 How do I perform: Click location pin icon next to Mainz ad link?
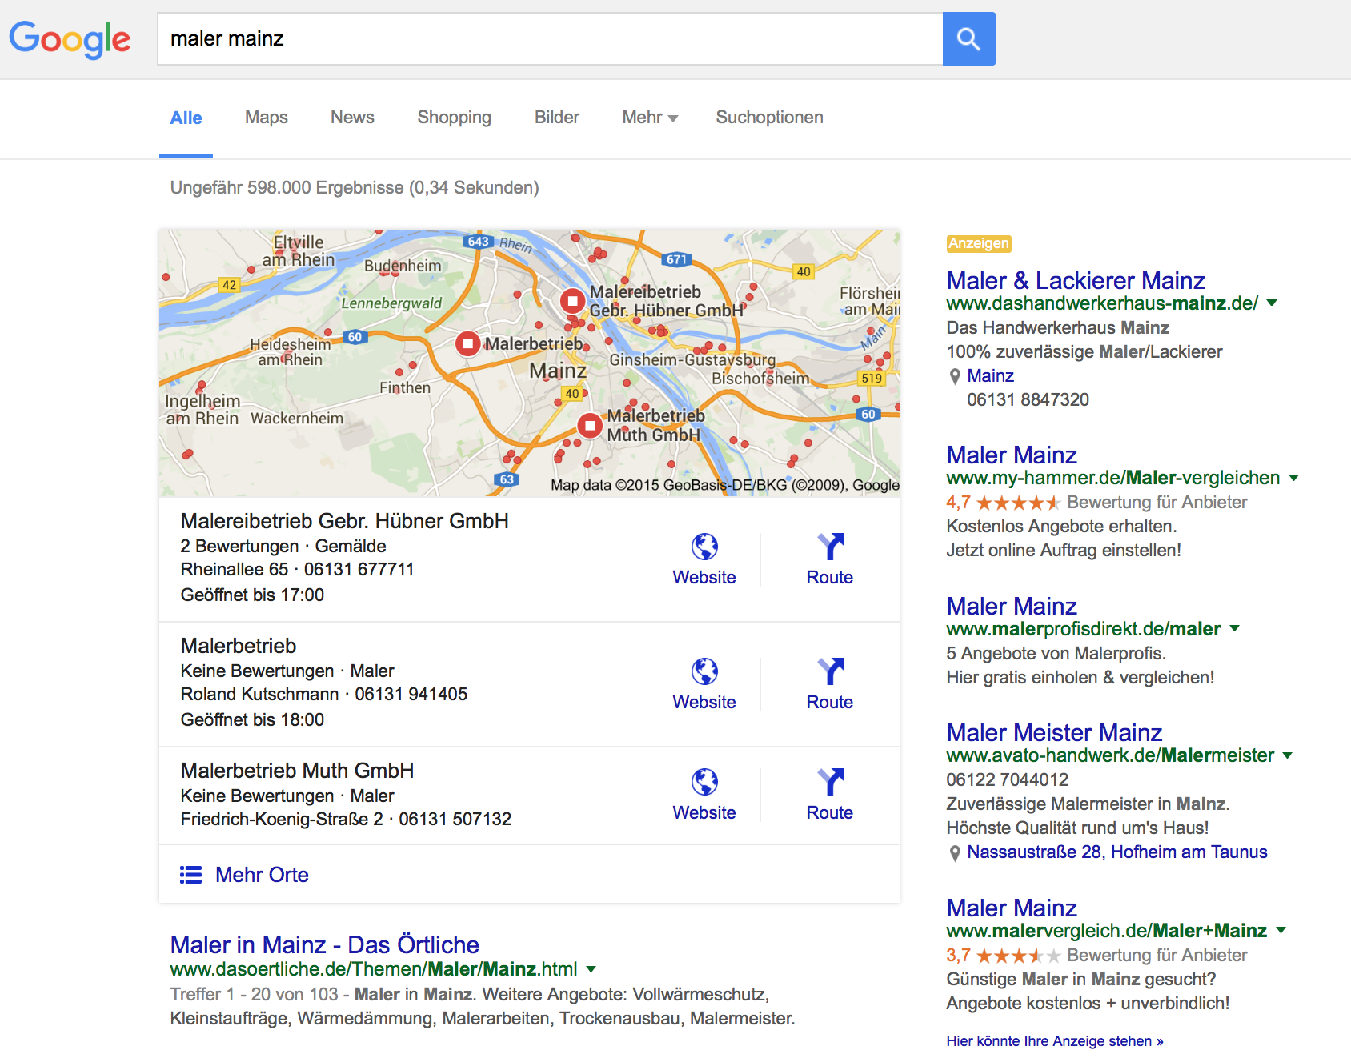955,376
